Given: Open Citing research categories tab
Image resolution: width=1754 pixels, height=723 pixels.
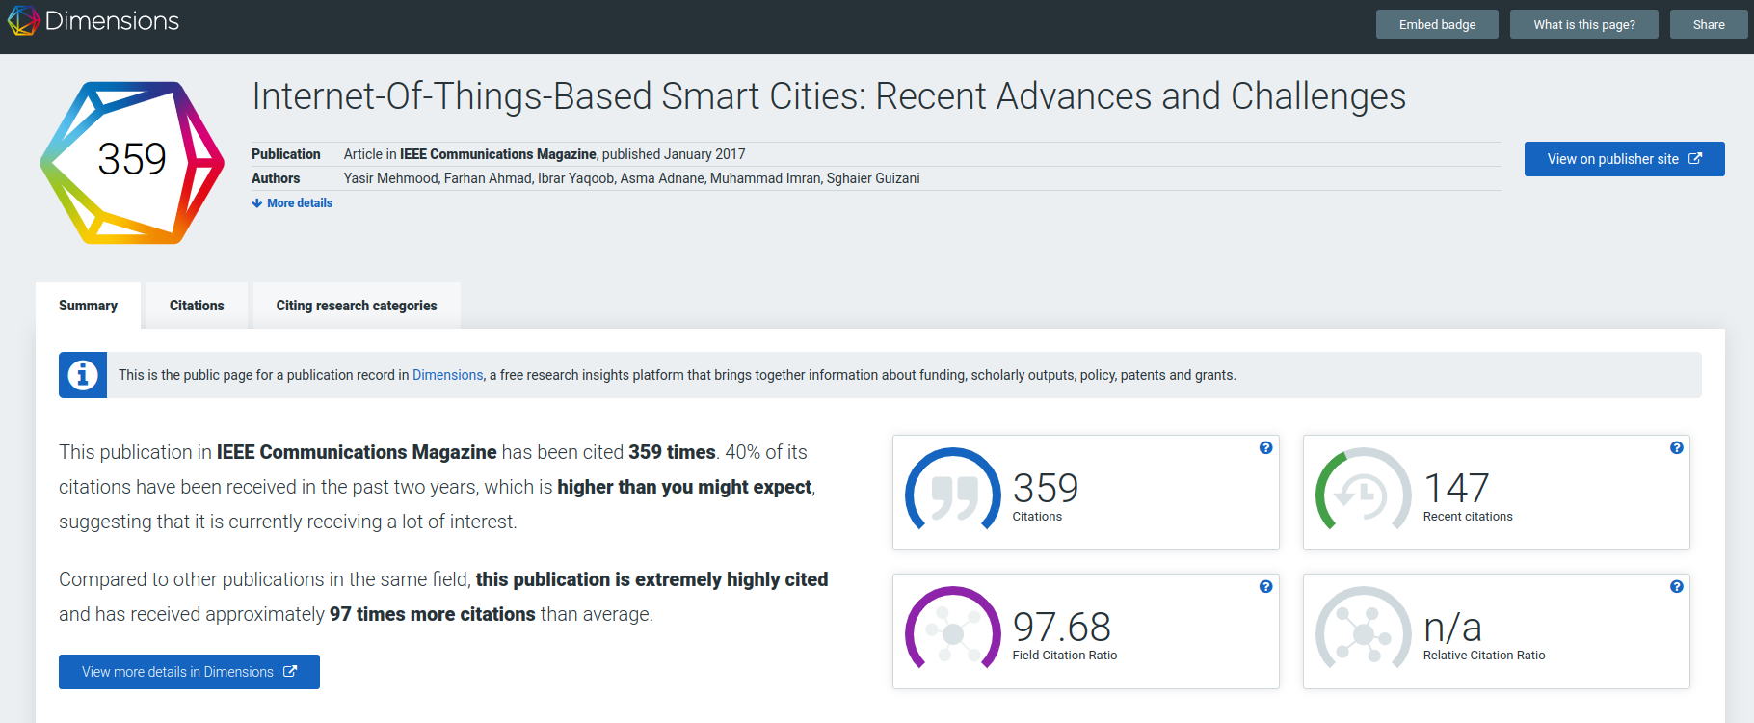Looking at the screenshot, I should 357,306.
